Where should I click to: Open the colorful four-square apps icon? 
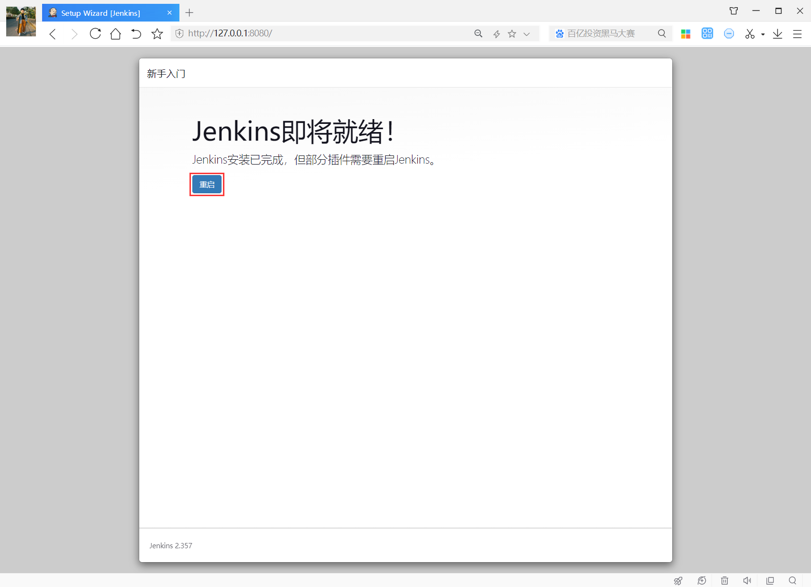686,33
